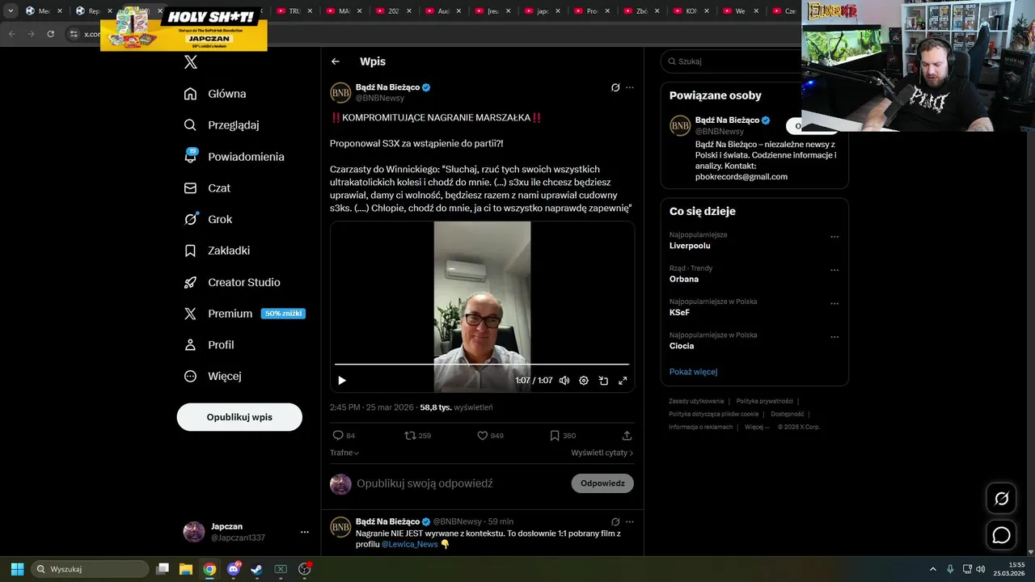The image size is (1035, 582).
Task: Enter video fullscreen
Action: pos(623,381)
